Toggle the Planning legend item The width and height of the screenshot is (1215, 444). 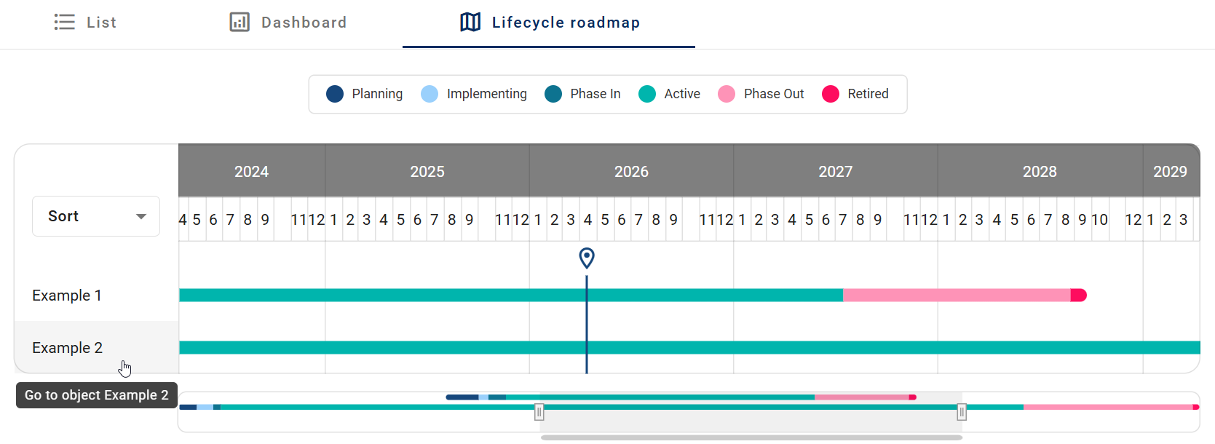[364, 94]
